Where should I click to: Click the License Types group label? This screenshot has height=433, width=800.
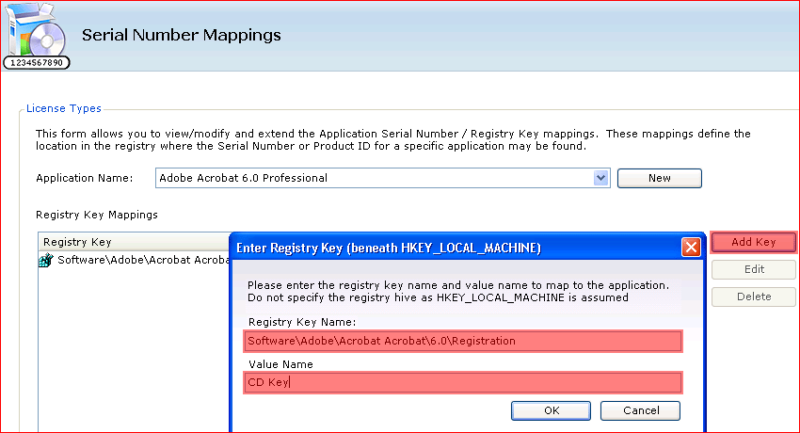64,108
